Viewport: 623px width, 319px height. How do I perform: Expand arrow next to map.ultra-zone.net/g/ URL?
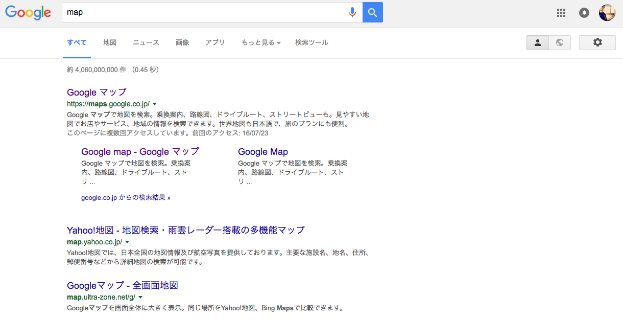pos(140,297)
